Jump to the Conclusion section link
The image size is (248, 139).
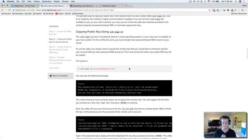tap(54, 68)
